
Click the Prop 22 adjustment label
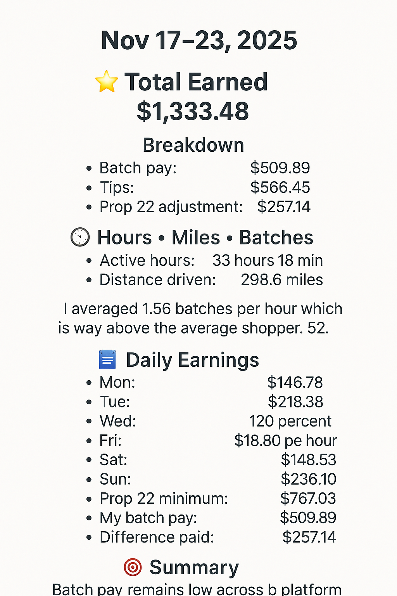[171, 207]
